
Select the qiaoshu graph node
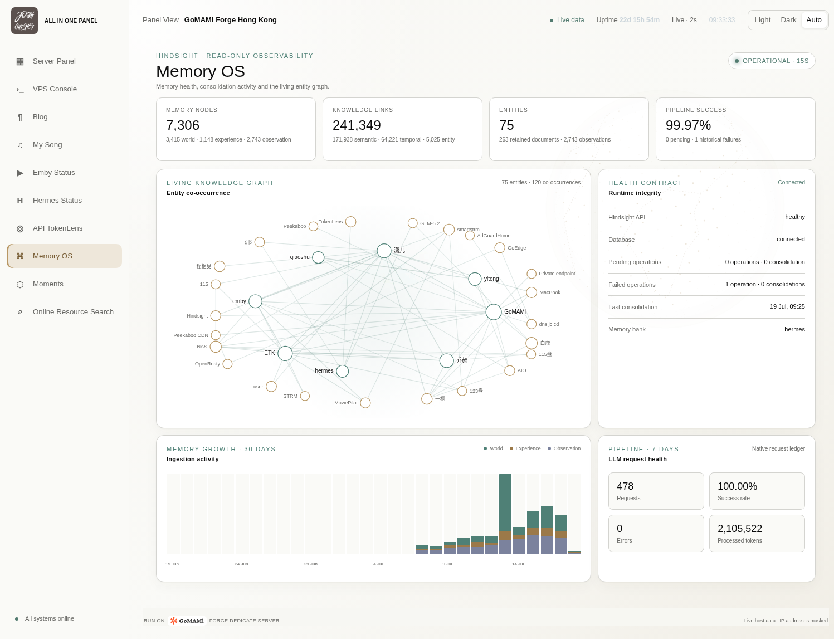point(318,257)
